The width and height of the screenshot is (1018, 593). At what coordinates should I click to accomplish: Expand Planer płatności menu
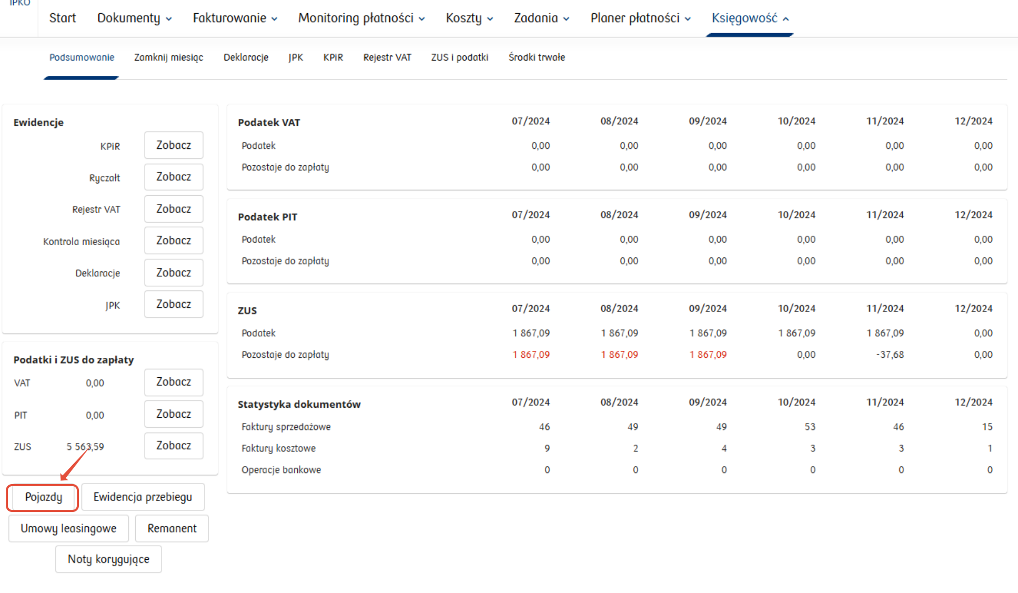[x=640, y=18]
